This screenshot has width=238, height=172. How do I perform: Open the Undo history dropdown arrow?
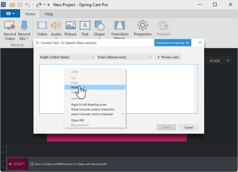[33, 5]
